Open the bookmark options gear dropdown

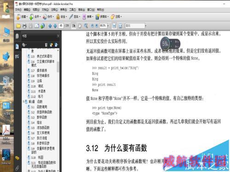(x=24, y=45)
